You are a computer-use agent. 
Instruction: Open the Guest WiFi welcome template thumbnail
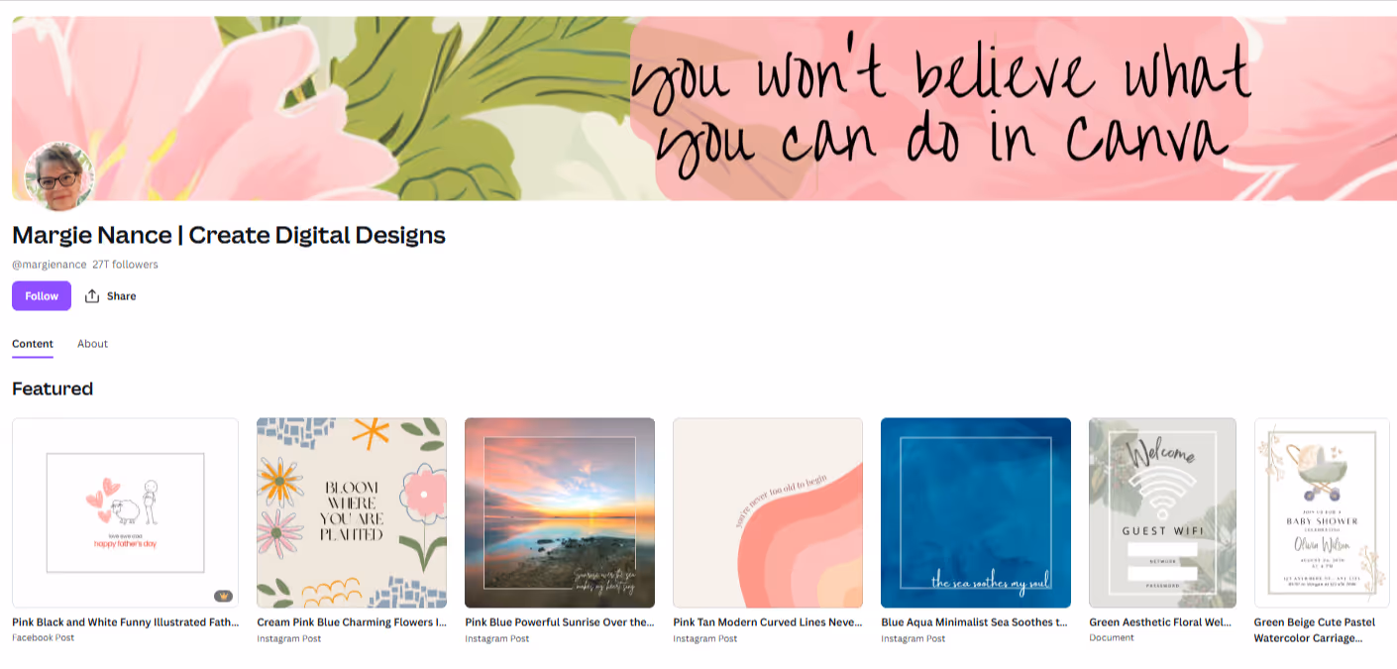(1162, 512)
